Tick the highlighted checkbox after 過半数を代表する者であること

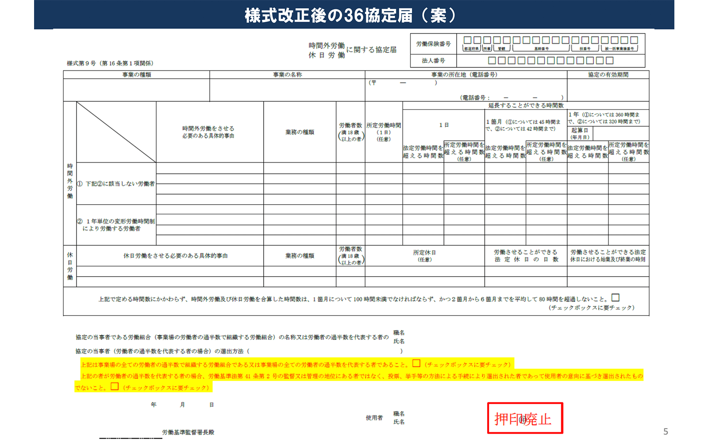[x=416, y=363]
